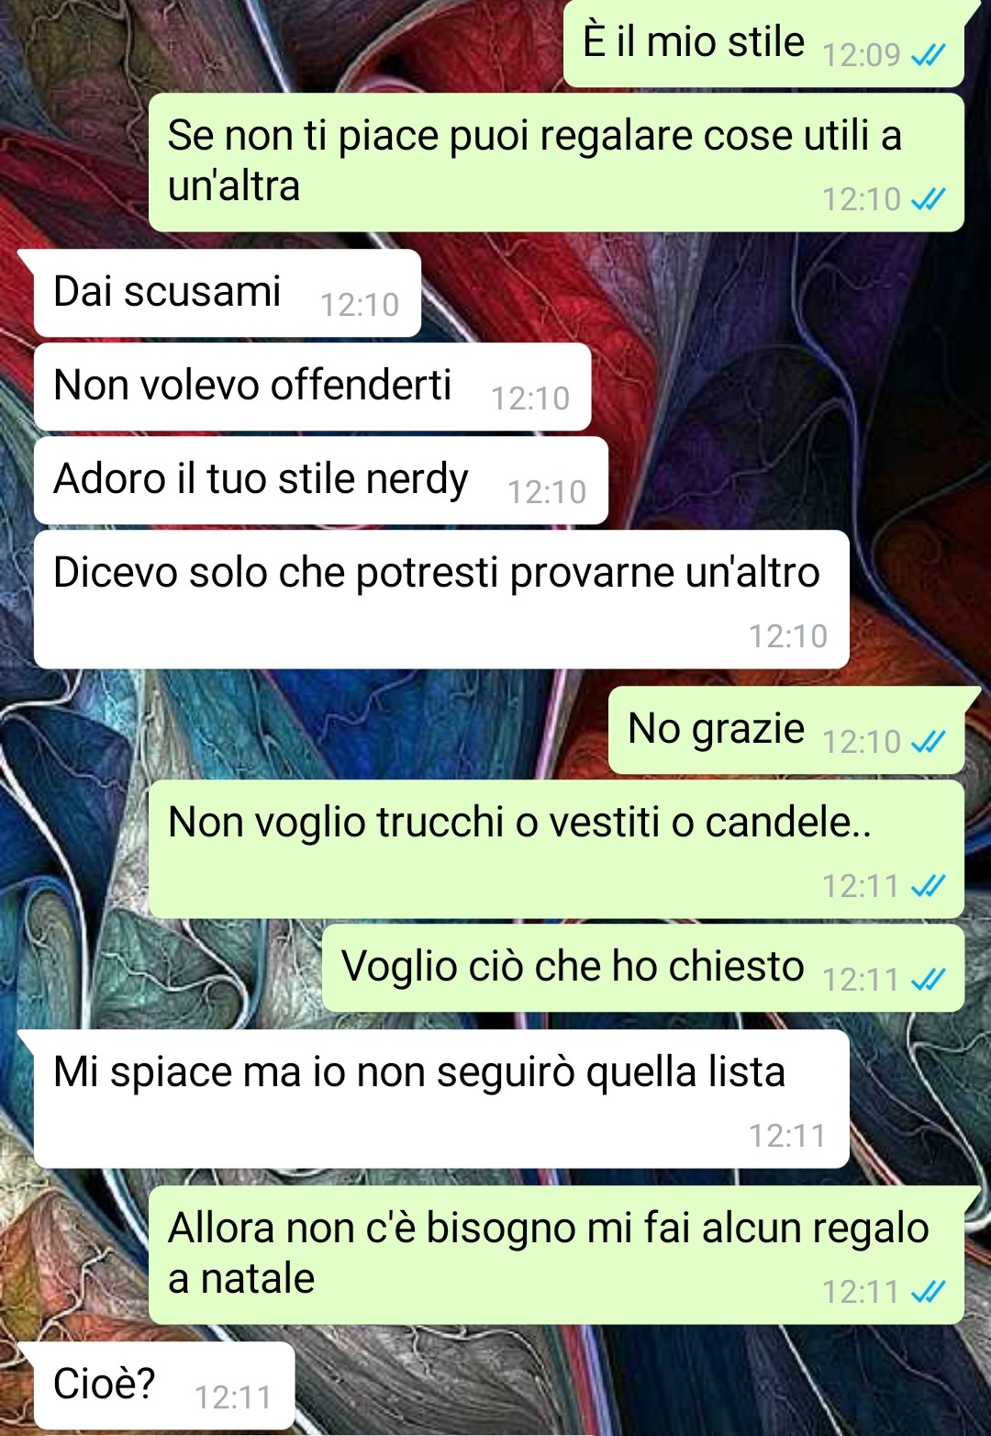The image size is (991, 1436).
Task: Tap the read ticks on the 'a natale' message
Action: (928, 1292)
